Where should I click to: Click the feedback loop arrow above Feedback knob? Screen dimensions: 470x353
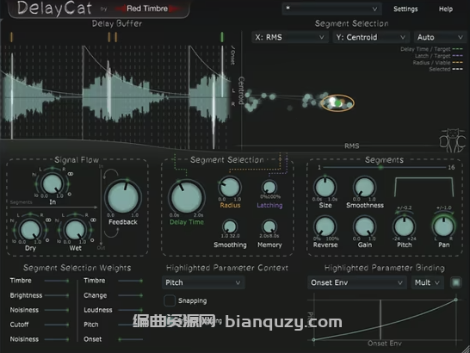click(x=110, y=174)
